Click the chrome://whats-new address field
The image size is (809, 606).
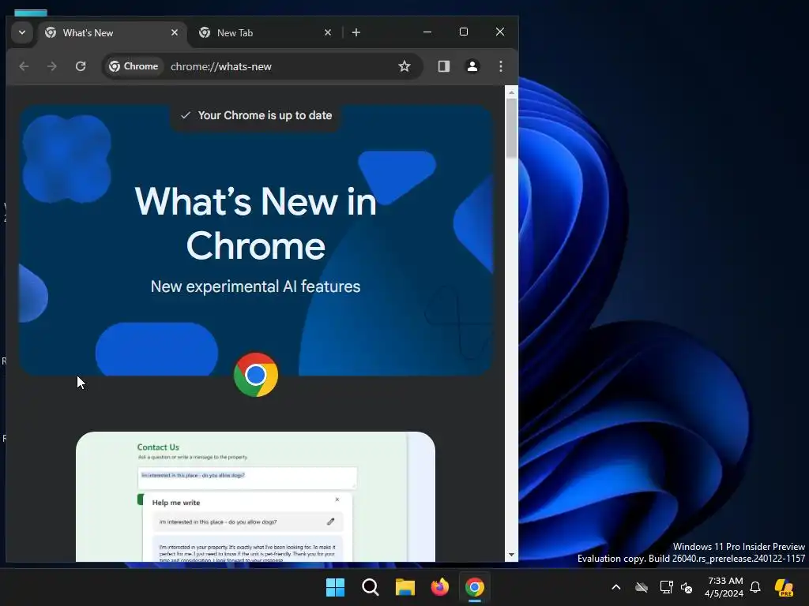[221, 66]
